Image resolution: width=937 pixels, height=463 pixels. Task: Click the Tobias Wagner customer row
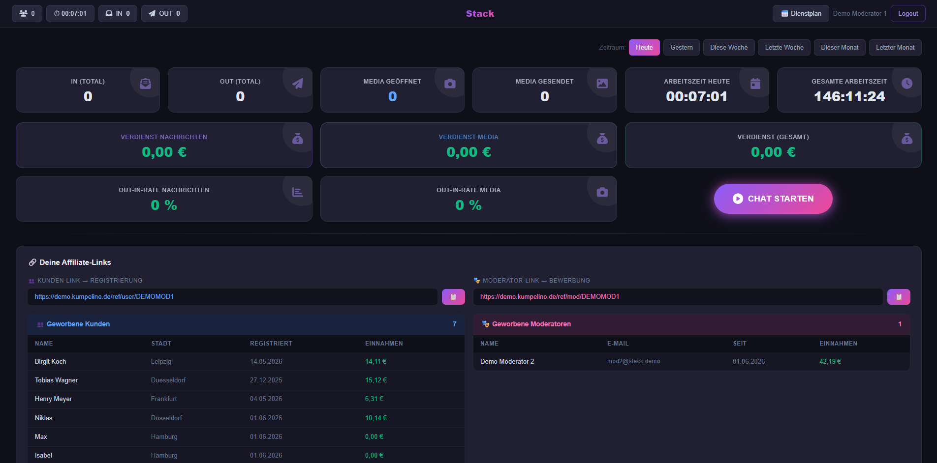(246, 380)
